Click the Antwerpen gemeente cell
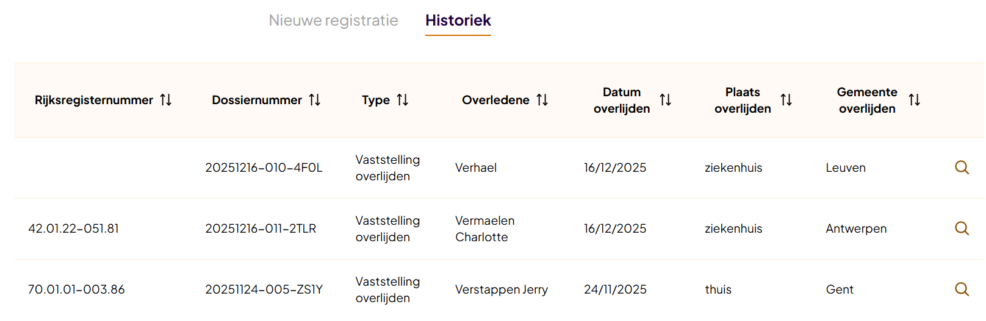The width and height of the screenshot is (986, 321). 856,228
